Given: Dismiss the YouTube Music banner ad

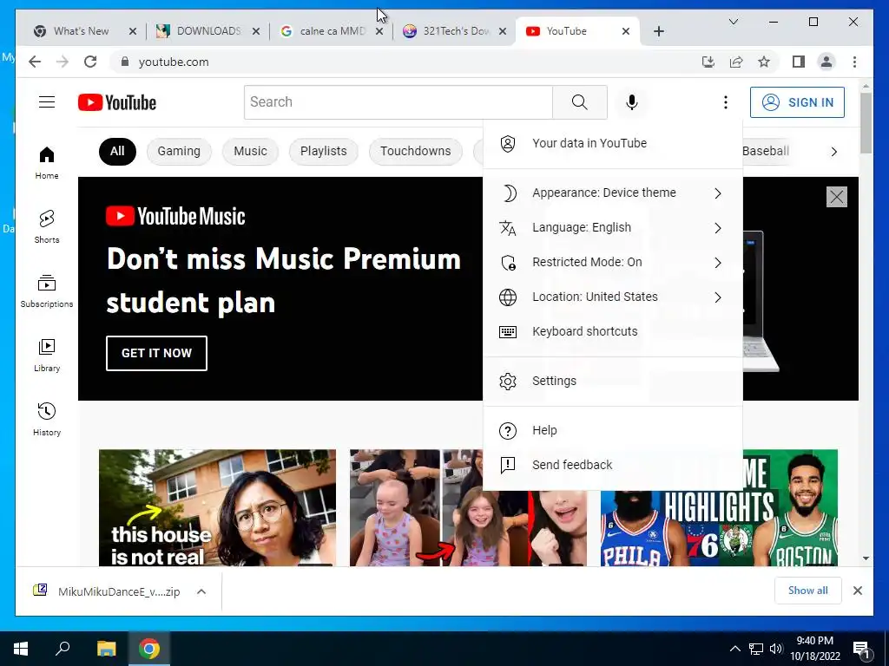Looking at the screenshot, I should 836,197.
